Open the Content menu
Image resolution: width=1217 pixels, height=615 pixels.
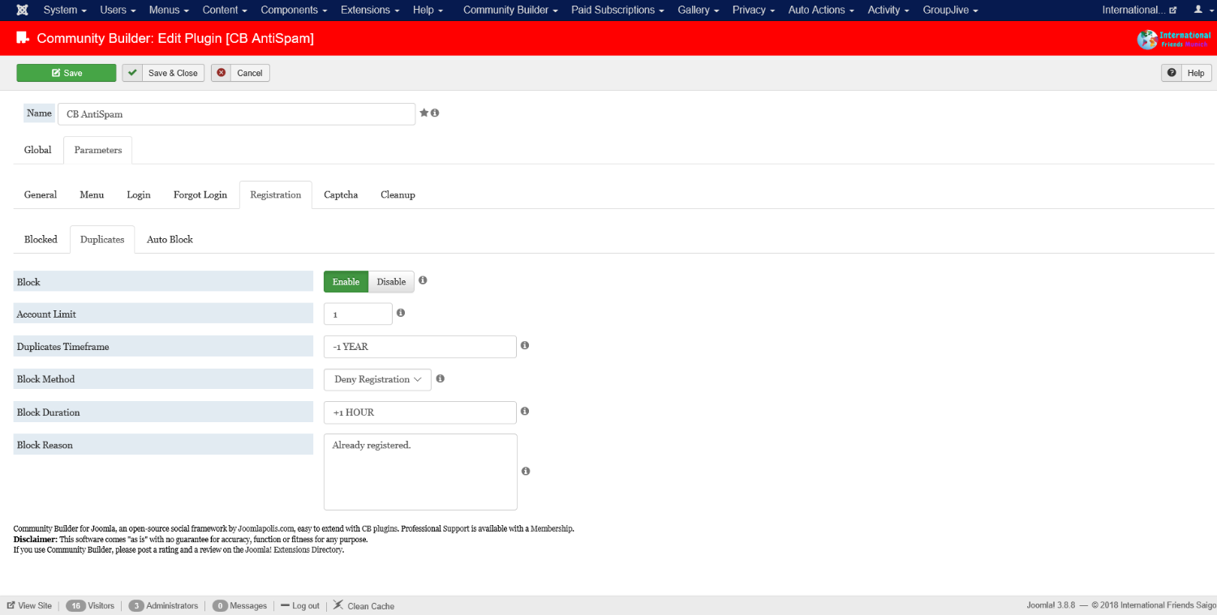tap(225, 10)
